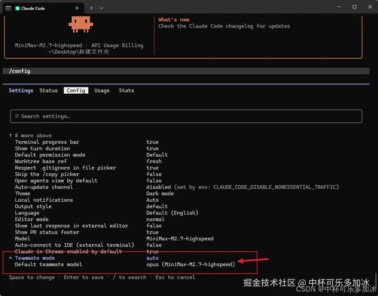The height and width of the screenshot is (296, 378).
Task: Select the Model setting row
Action: pyautogui.click(x=114, y=239)
